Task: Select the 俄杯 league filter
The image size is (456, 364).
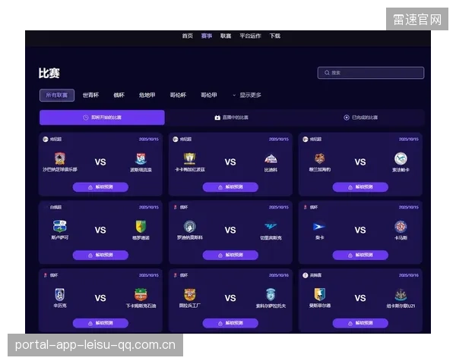Action: point(119,96)
